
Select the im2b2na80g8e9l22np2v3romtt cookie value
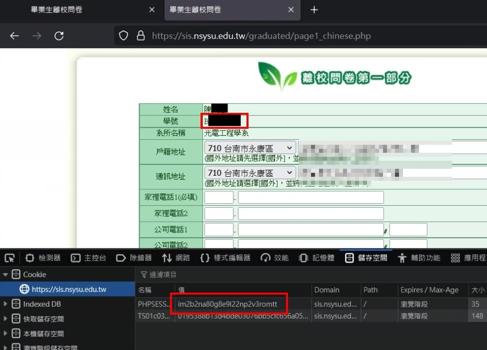click(x=227, y=304)
